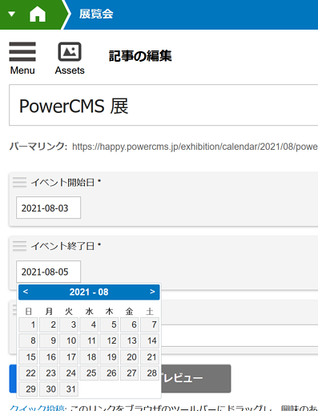
Task: Pick day 9 in the calendar
Action: (x=49, y=340)
